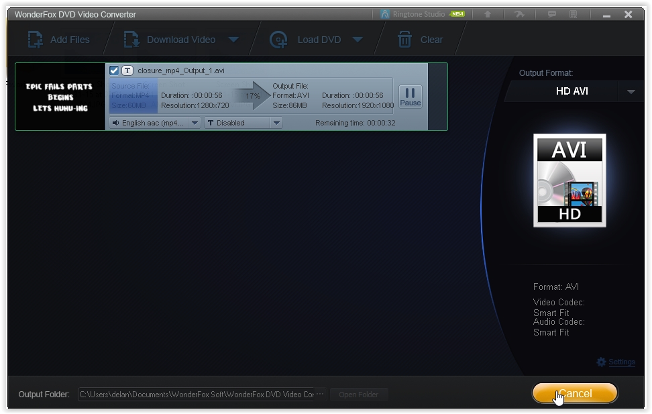
Task: Uncheck the closure_mp4_Output_1.avi checkbox
Action: coord(114,70)
